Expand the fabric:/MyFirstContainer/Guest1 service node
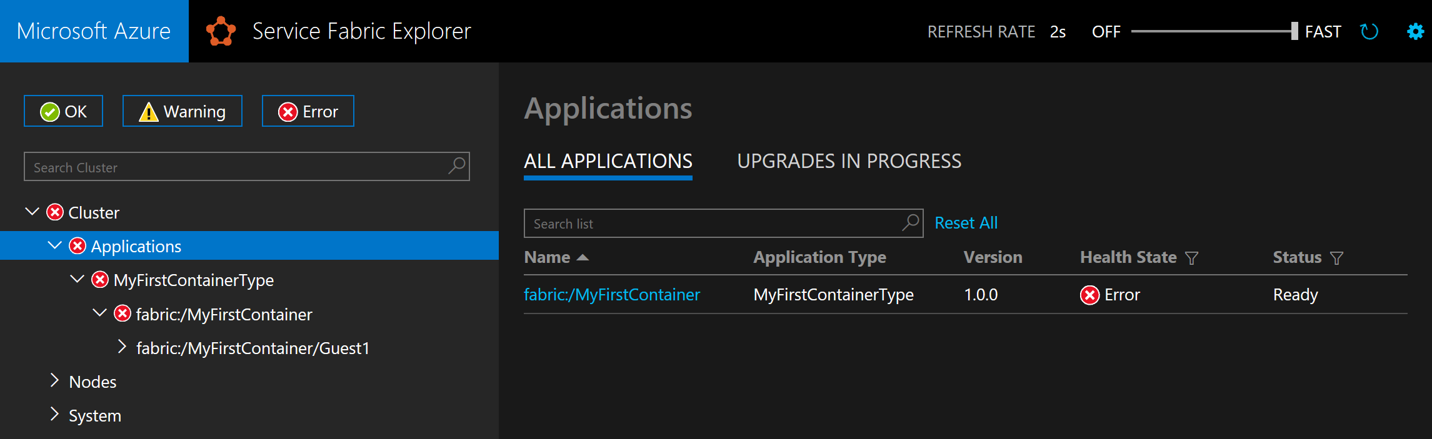The height and width of the screenshot is (439, 1432). [122, 347]
